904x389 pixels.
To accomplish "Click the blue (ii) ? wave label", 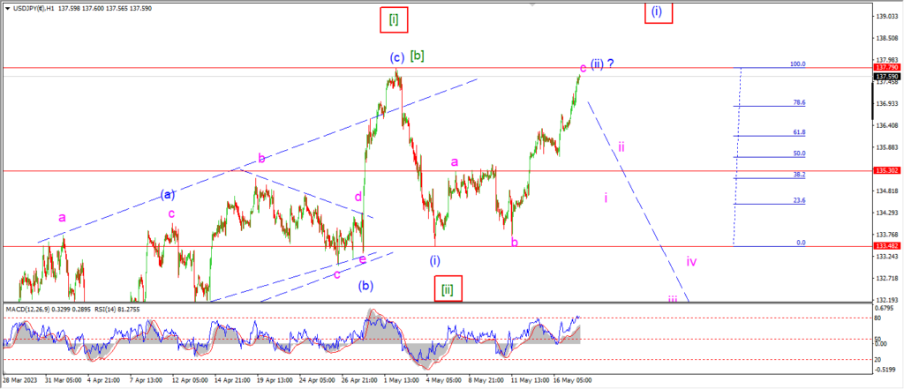I will click(601, 64).
